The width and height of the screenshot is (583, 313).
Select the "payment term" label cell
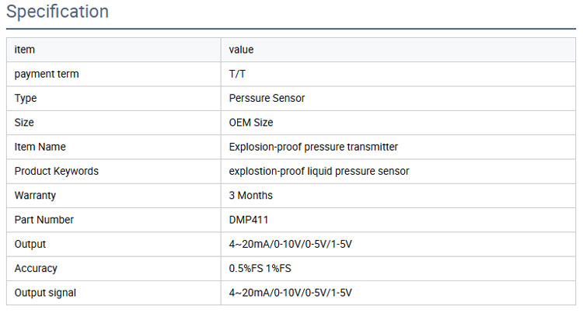[x=47, y=75]
